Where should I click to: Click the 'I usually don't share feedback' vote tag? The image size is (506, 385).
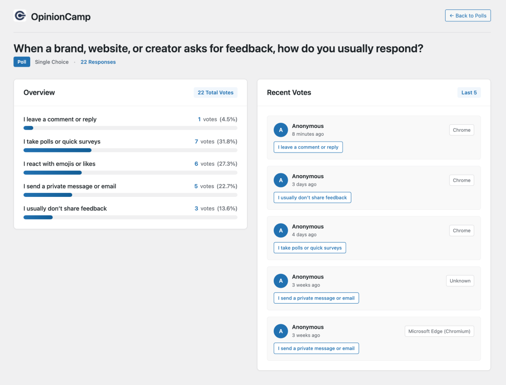point(312,197)
